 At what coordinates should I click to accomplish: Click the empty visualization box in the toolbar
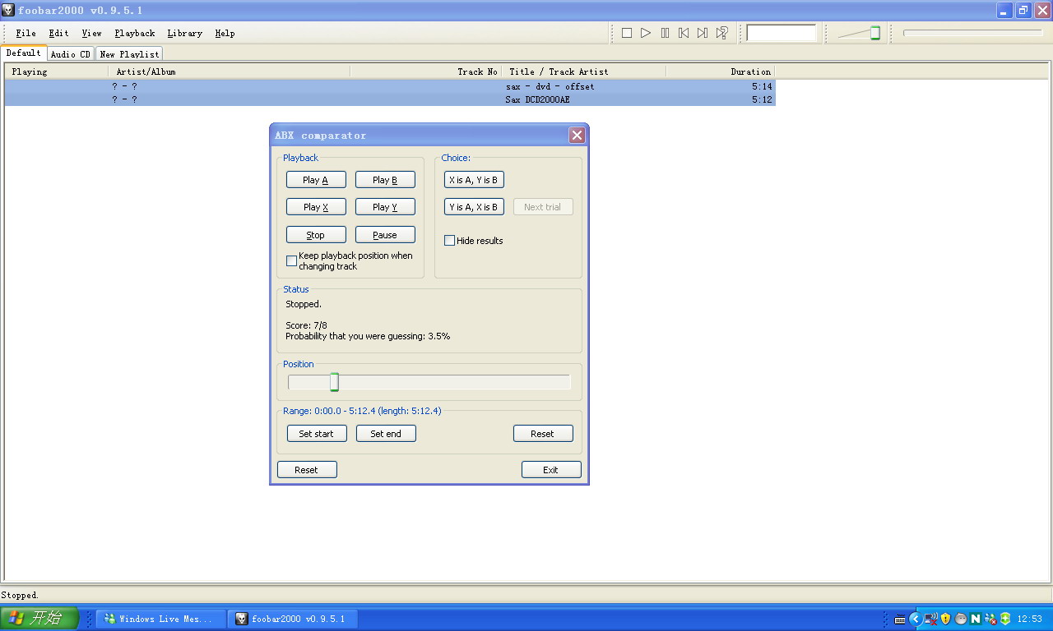(782, 33)
